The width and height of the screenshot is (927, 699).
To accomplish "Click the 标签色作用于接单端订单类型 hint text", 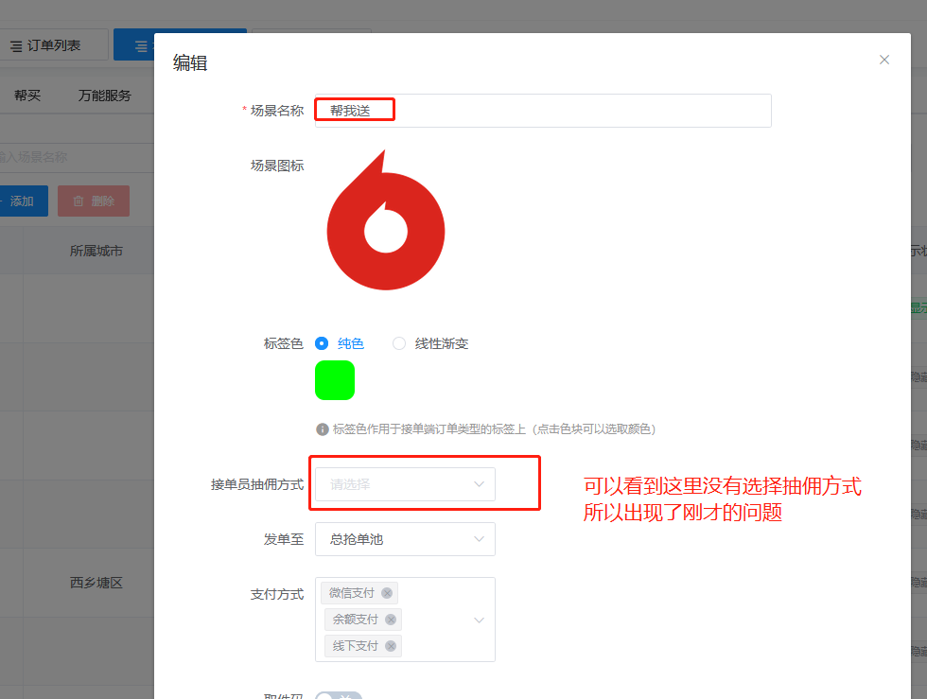I will pyautogui.click(x=494, y=429).
